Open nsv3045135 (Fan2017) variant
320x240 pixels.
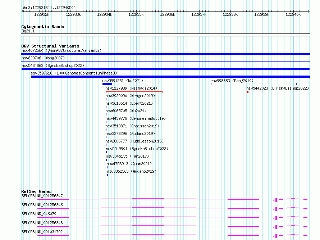[x=127, y=156]
